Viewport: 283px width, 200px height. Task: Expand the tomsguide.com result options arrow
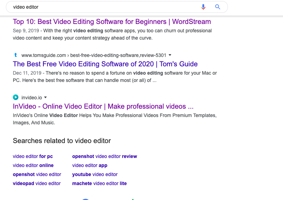[x=170, y=55]
